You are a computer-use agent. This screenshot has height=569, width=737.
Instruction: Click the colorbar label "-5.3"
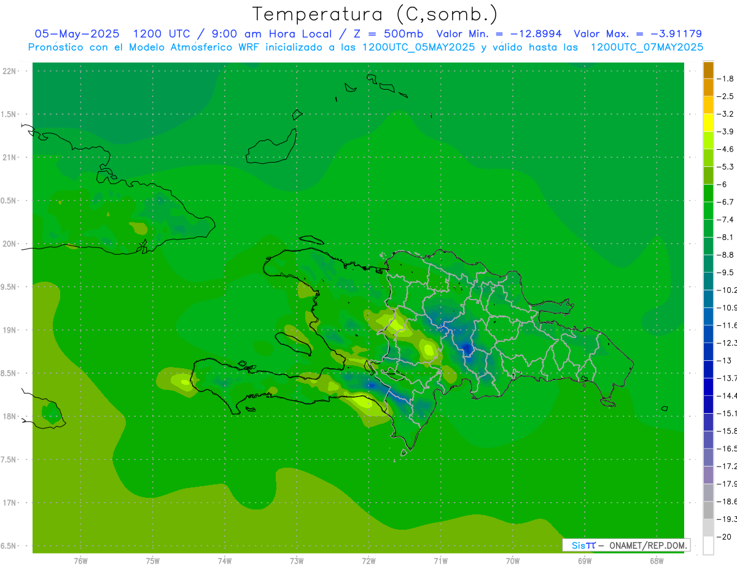pos(727,166)
